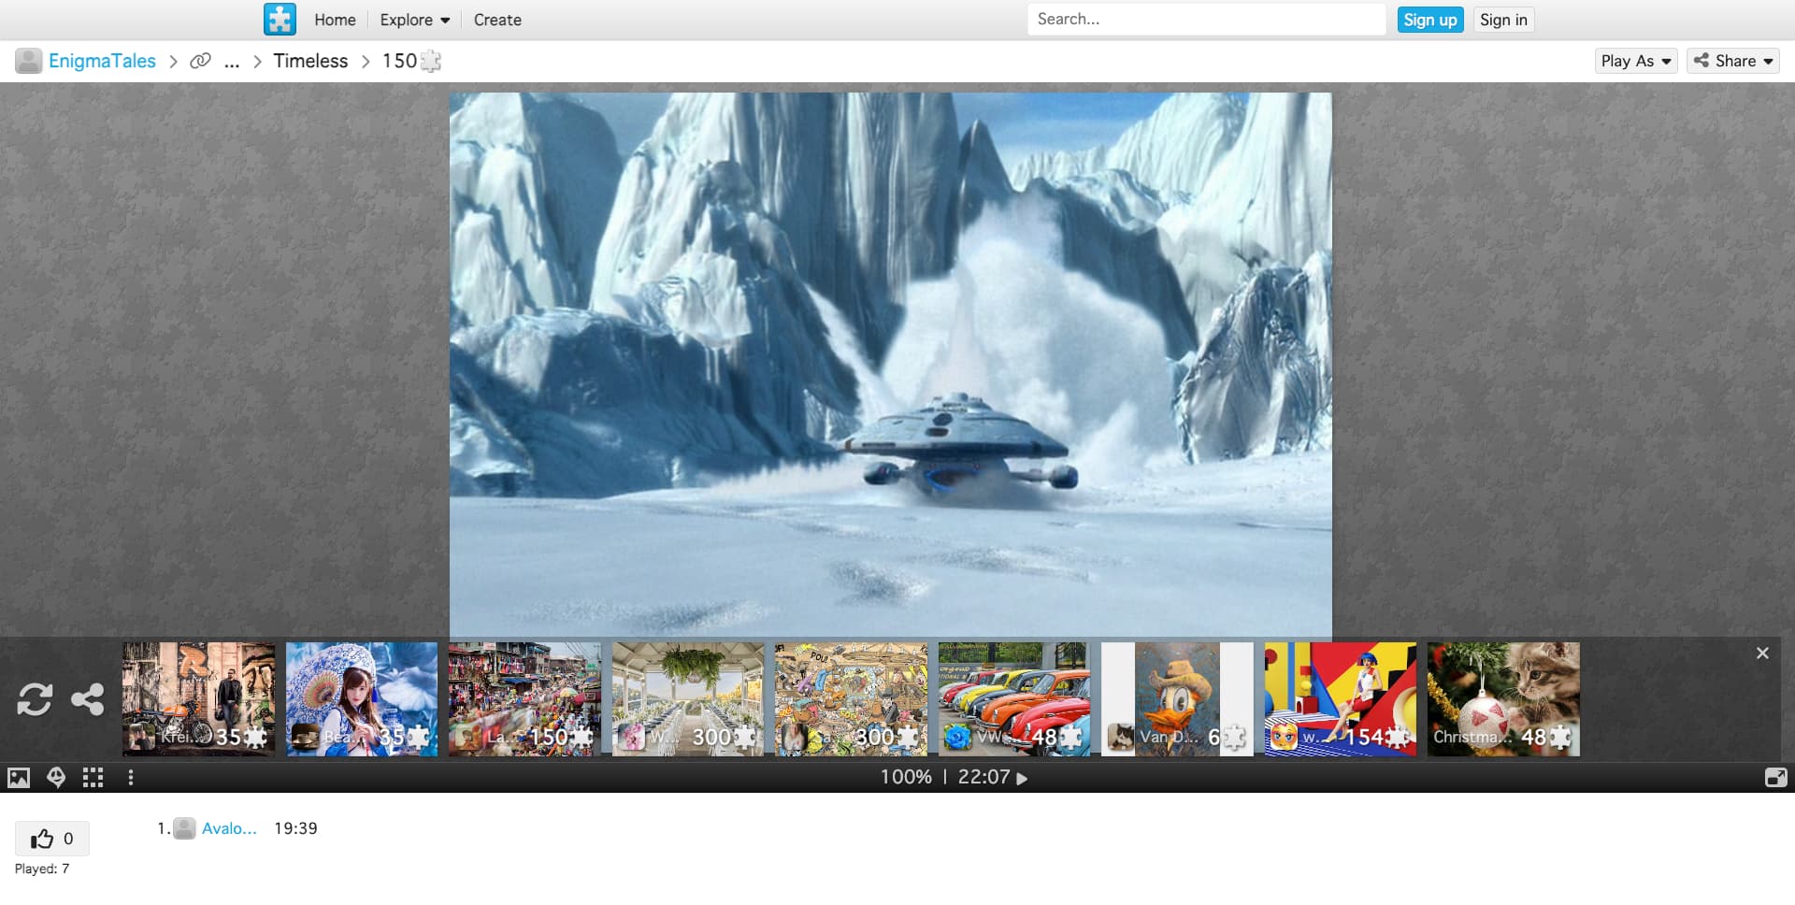The image size is (1795, 905).
Task: Click the 150 pieces breadcrumb label
Action: pyautogui.click(x=411, y=61)
